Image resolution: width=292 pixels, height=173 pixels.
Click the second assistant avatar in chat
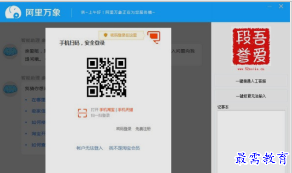10,89
